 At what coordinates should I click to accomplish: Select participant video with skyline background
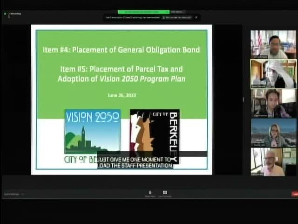[x=273, y=133]
